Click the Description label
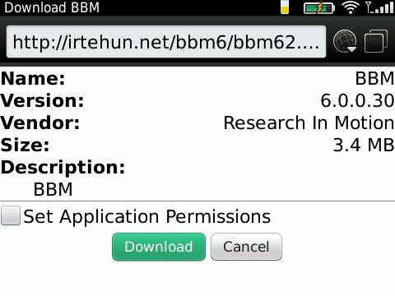 [63, 167]
